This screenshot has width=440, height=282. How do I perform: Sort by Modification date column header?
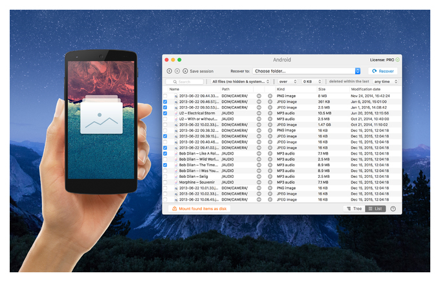coord(366,89)
